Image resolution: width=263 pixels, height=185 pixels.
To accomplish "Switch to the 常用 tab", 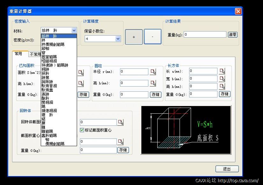I will coord(18,54).
